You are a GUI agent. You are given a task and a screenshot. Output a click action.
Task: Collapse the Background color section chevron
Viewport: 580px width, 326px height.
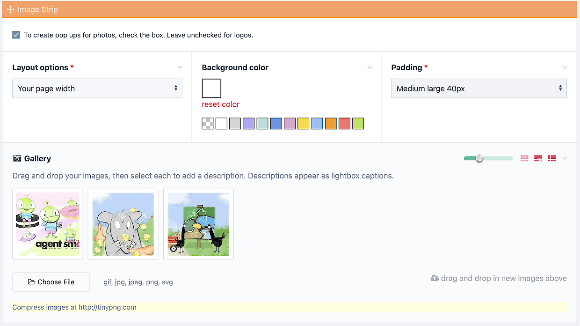tap(370, 67)
